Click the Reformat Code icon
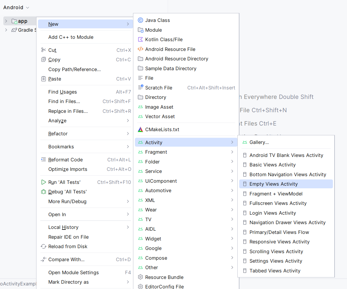This screenshot has width=347, height=289. click(x=43, y=159)
